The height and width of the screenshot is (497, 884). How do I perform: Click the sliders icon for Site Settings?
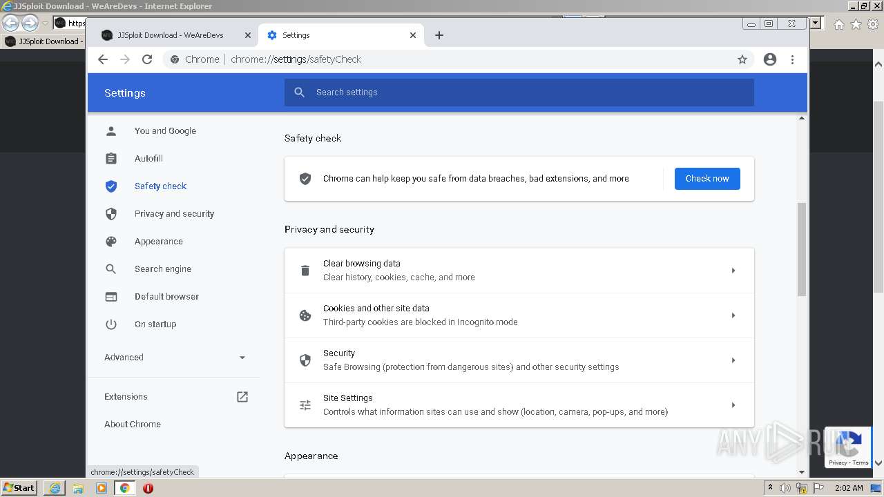(305, 405)
